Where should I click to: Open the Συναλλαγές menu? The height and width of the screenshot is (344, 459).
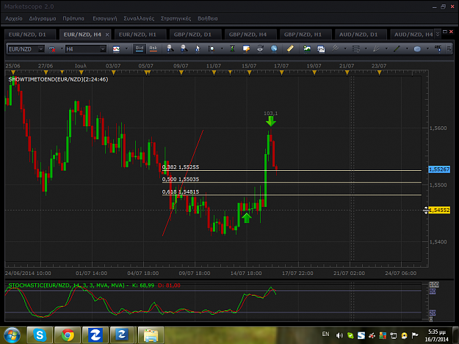coord(139,18)
